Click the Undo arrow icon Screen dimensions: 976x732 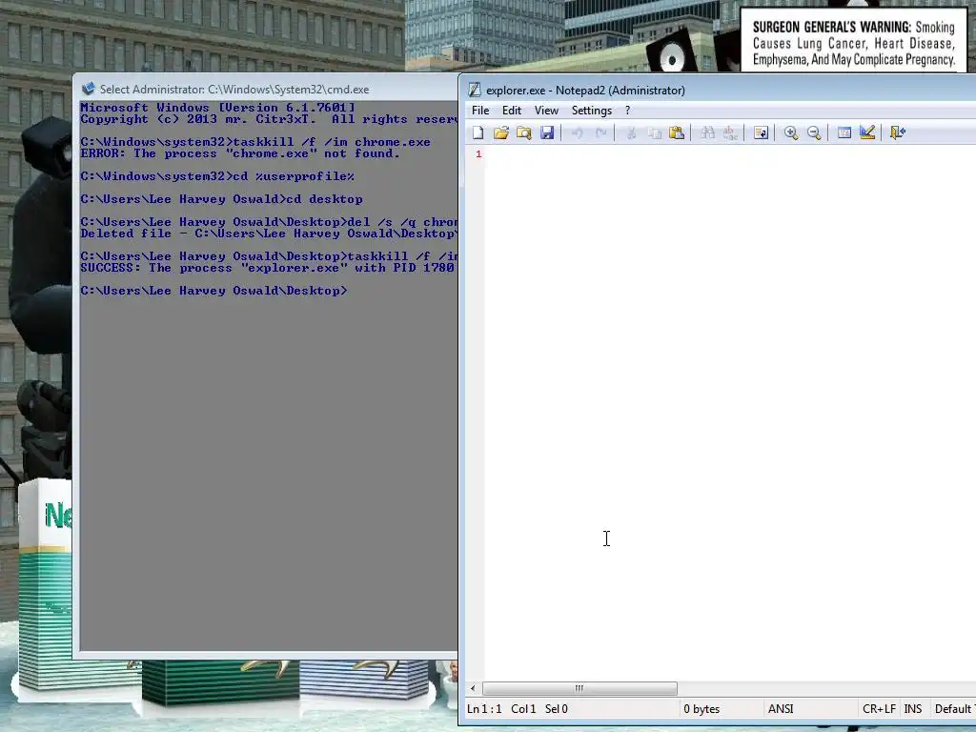pos(578,132)
